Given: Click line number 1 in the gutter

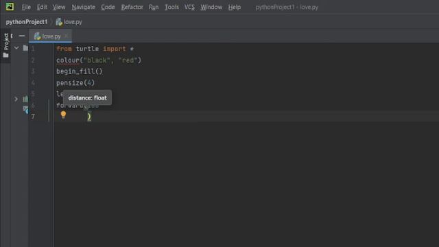Looking at the screenshot, I should click(x=33, y=49).
